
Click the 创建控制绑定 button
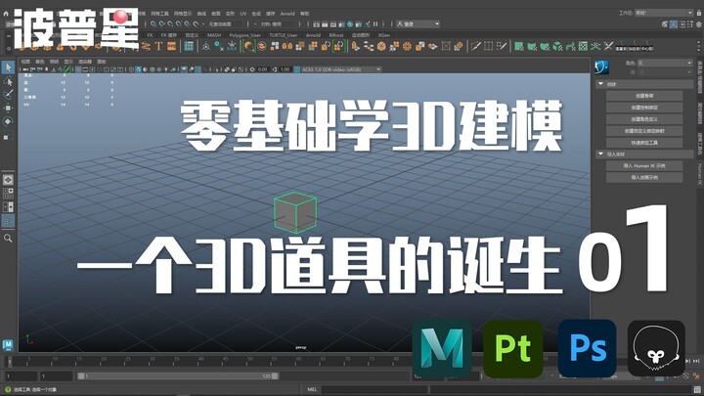(x=644, y=108)
